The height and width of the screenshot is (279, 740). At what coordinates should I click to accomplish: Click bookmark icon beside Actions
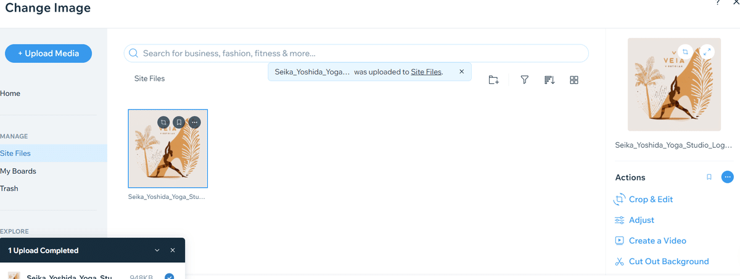click(x=709, y=177)
